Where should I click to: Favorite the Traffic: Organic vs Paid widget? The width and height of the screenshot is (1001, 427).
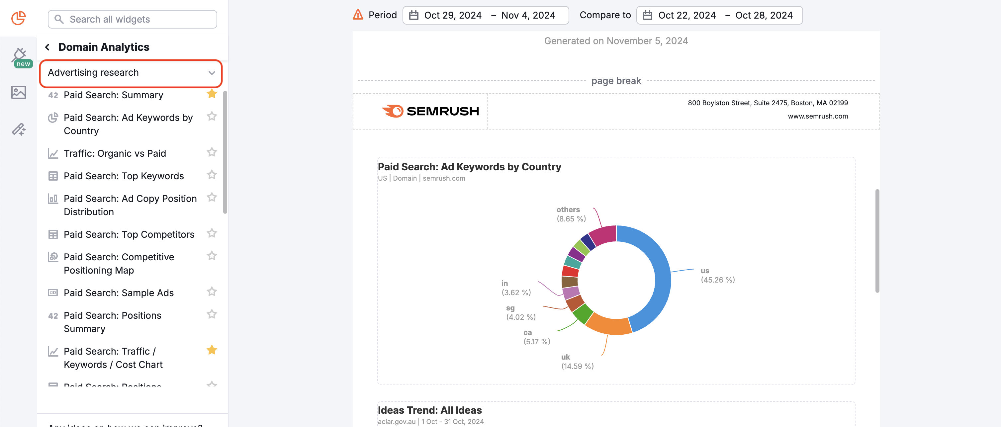(212, 152)
